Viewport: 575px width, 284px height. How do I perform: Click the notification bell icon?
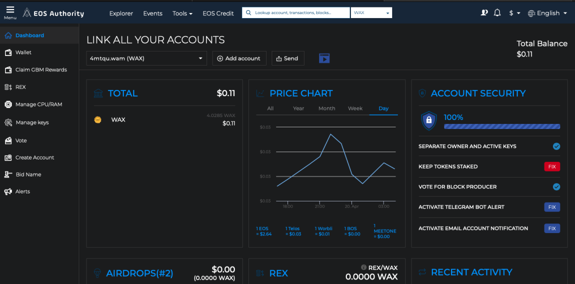pos(497,13)
